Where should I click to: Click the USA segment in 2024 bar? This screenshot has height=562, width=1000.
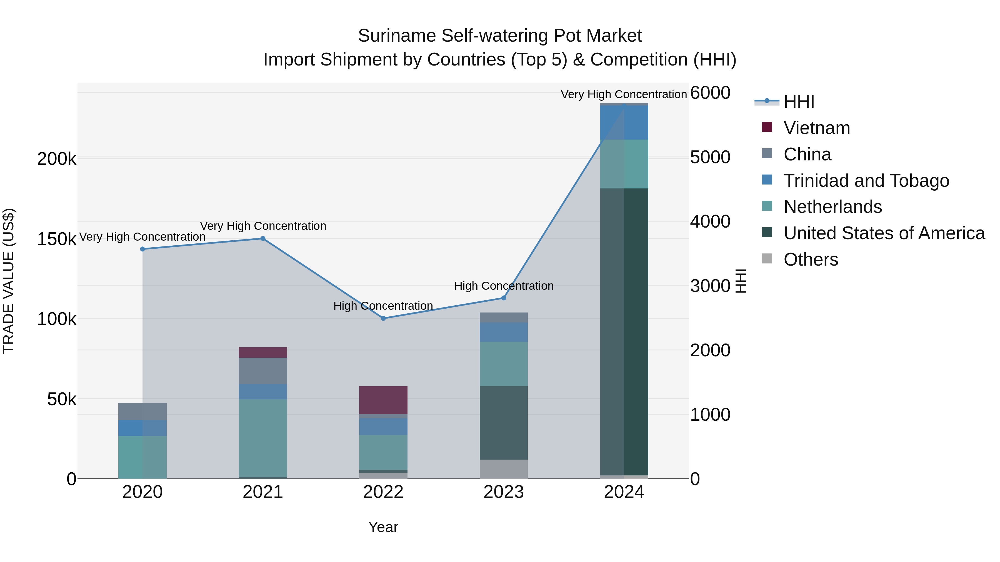point(624,332)
